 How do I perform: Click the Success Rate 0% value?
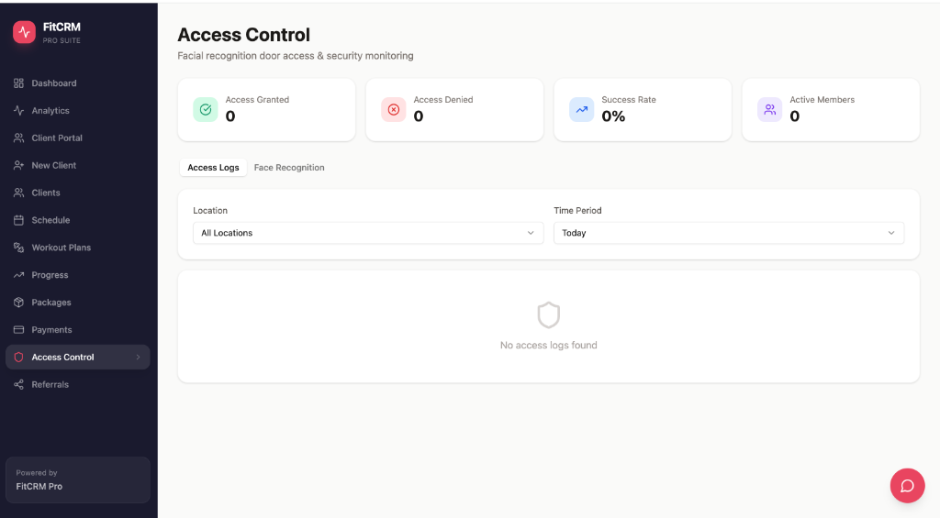click(x=613, y=116)
